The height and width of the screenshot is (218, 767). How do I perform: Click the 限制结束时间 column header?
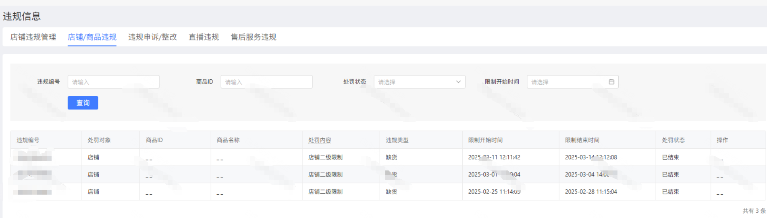582,140
